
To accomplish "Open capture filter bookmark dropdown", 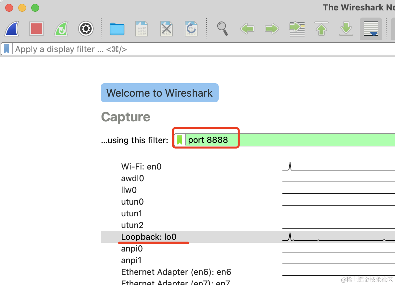I will [180, 140].
